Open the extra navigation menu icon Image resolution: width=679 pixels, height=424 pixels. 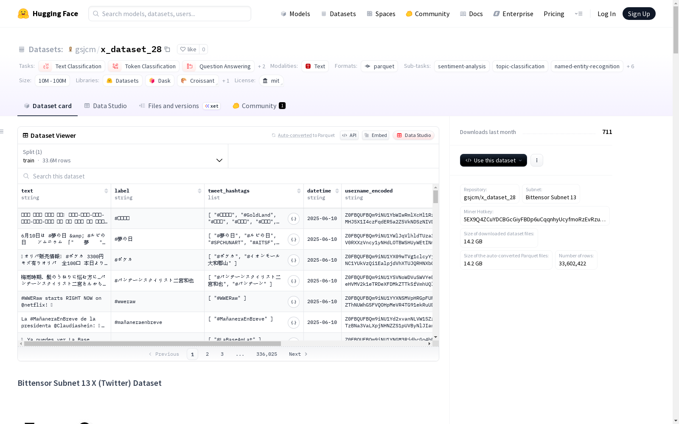[578, 14]
